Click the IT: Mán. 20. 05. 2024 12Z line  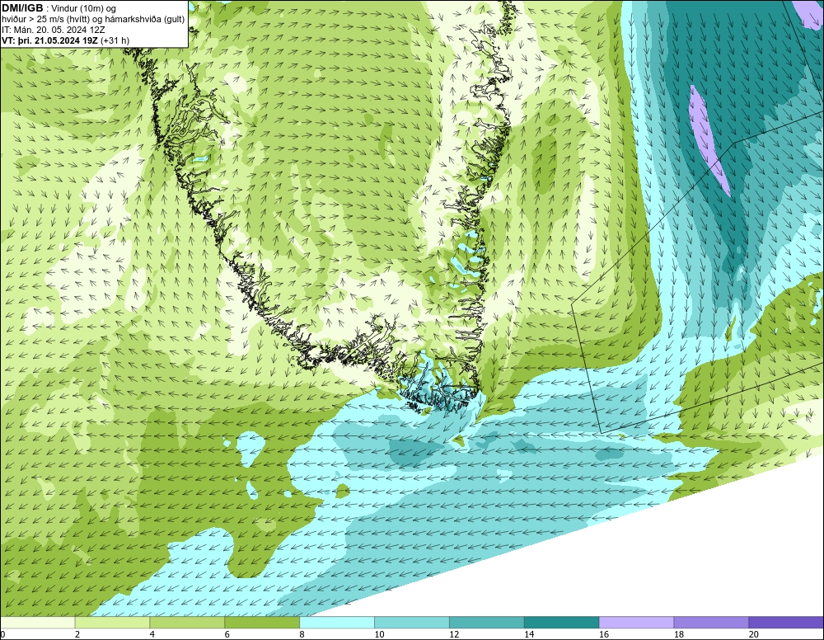pyautogui.click(x=53, y=30)
